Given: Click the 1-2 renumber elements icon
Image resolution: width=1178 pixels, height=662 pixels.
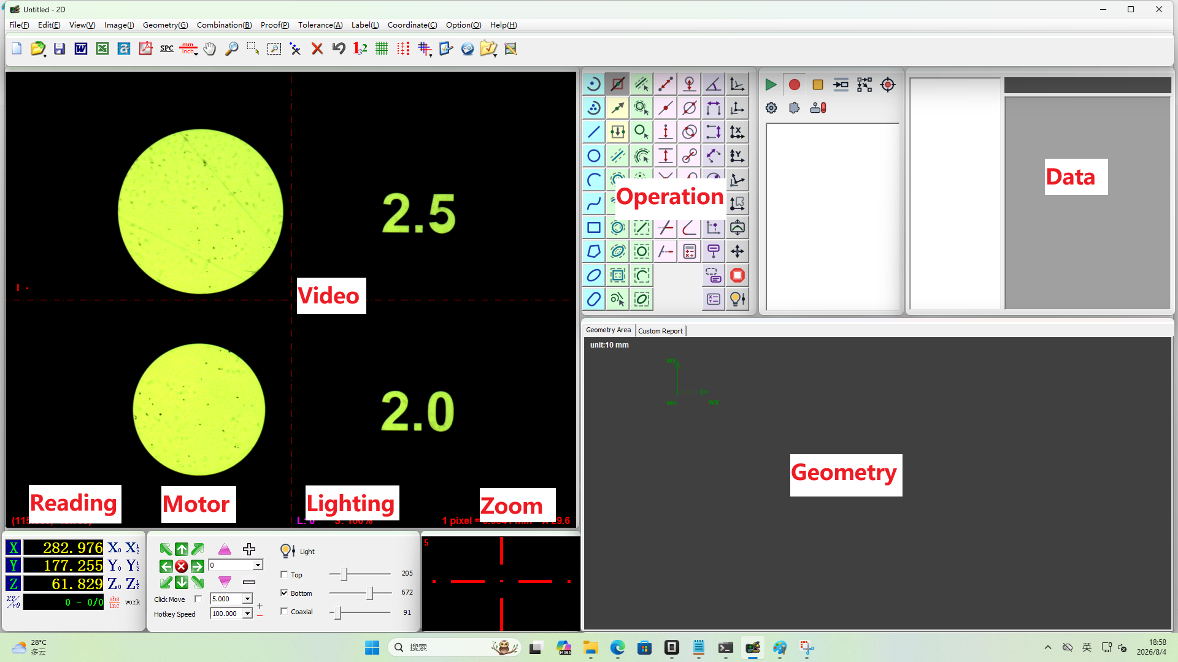Looking at the screenshot, I should (360, 48).
